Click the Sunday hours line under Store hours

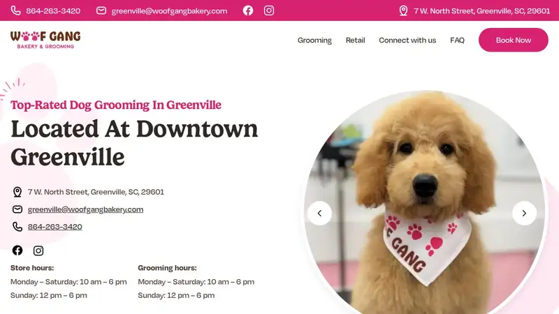[48, 295]
